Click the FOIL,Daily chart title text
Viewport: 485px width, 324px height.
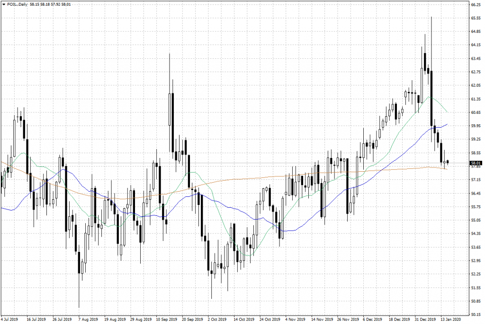pos(18,4)
